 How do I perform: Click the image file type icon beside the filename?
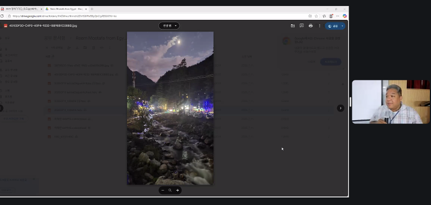coord(5,26)
